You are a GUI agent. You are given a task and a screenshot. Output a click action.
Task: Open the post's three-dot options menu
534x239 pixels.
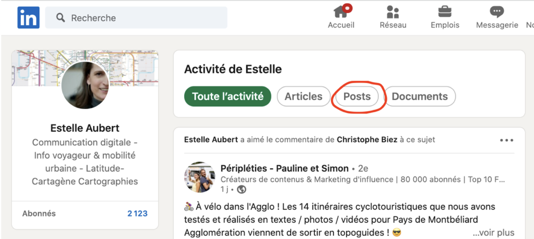[x=506, y=140]
